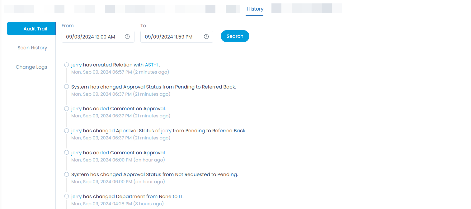Viewport: 471px width, 209px height.
Task: Select the marker beside the Department change entry
Action: [66, 196]
